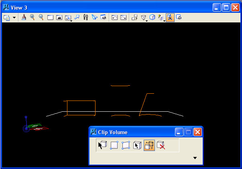Screen dimensions: 242x169
Task: Click the blue cube Display Mode icon
Action: pos(153,17)
